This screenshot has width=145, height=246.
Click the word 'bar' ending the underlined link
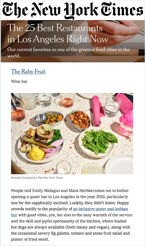pyautogui.click(x=14, y=215)
